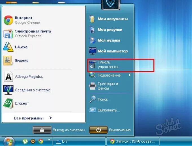The height and width of the screenshot is (146, 192).
Task: Select Электронная почта entry
Action: [x=43, y=34]
